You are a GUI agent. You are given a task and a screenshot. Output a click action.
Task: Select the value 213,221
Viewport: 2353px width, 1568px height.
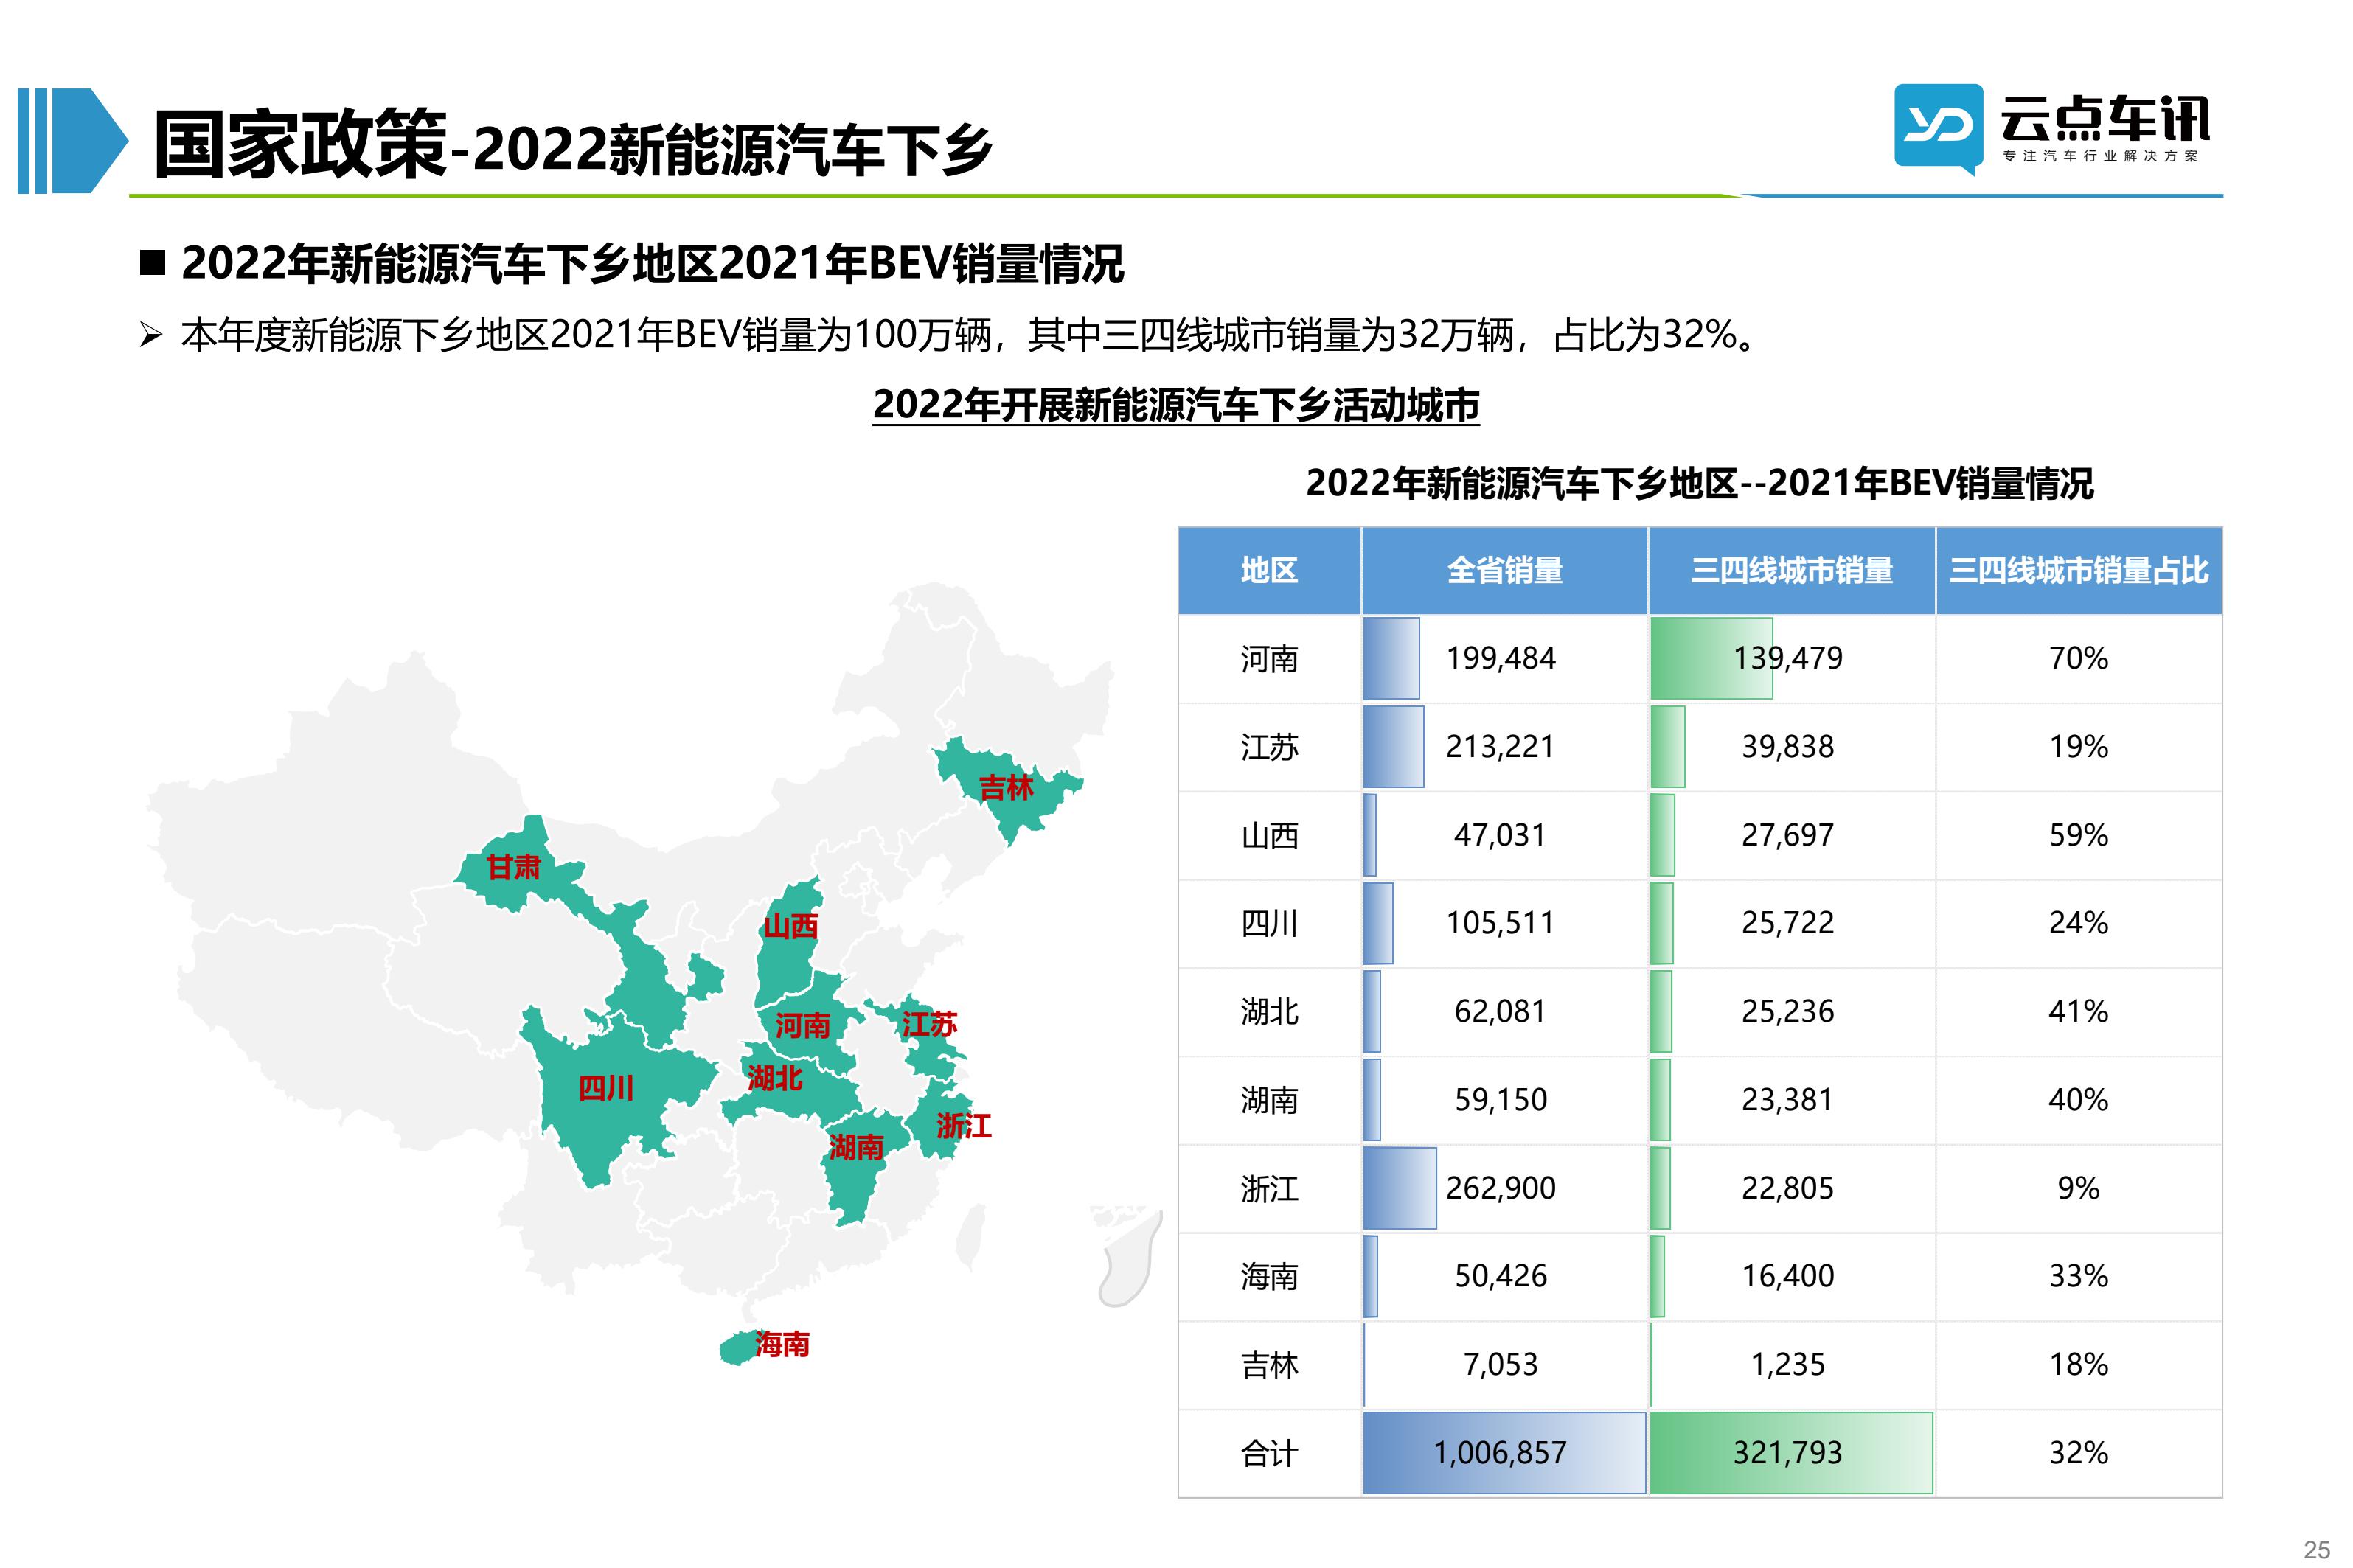pos(1500,747)
